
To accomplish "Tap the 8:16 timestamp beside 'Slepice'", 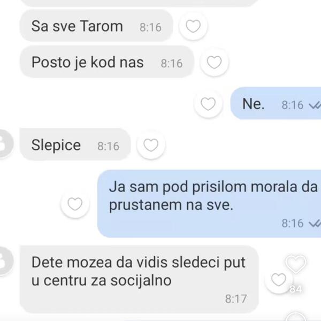I will point(108,146).
